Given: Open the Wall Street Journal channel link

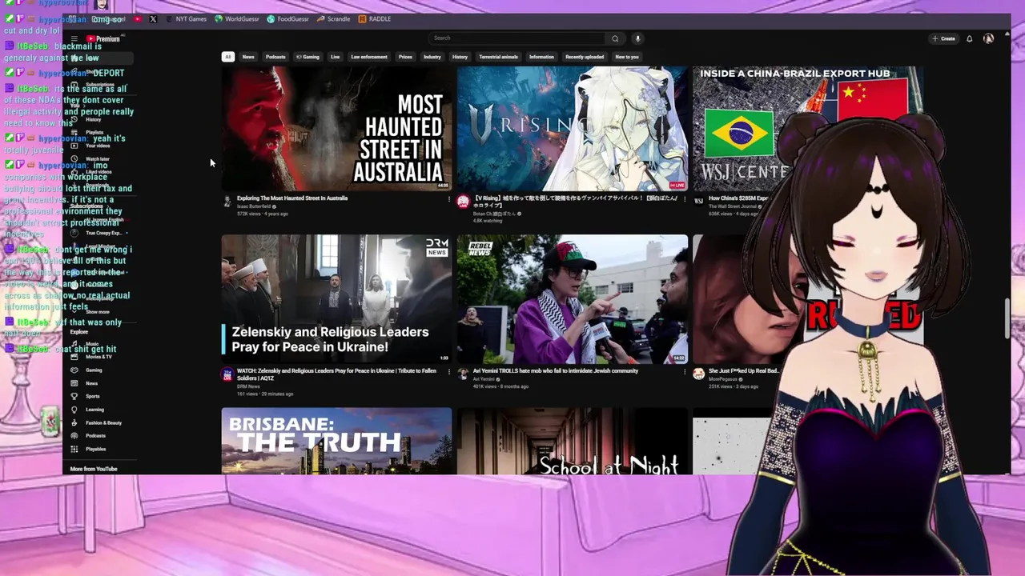Looking at the screenshot, I should point(732,206).
